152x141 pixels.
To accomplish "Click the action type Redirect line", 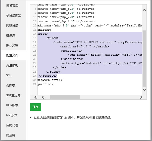I will [x=101, y=63].
